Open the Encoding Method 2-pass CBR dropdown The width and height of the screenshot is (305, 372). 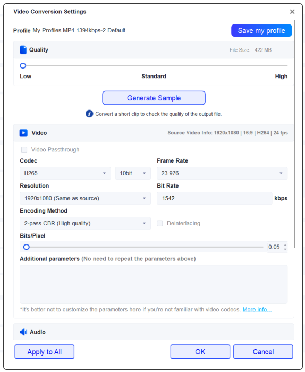click(85, 223)
